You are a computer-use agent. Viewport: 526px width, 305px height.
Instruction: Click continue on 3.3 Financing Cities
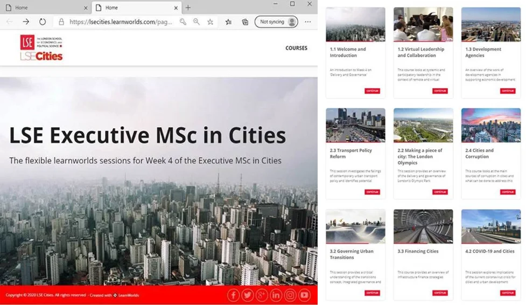[x=440, y=293]
